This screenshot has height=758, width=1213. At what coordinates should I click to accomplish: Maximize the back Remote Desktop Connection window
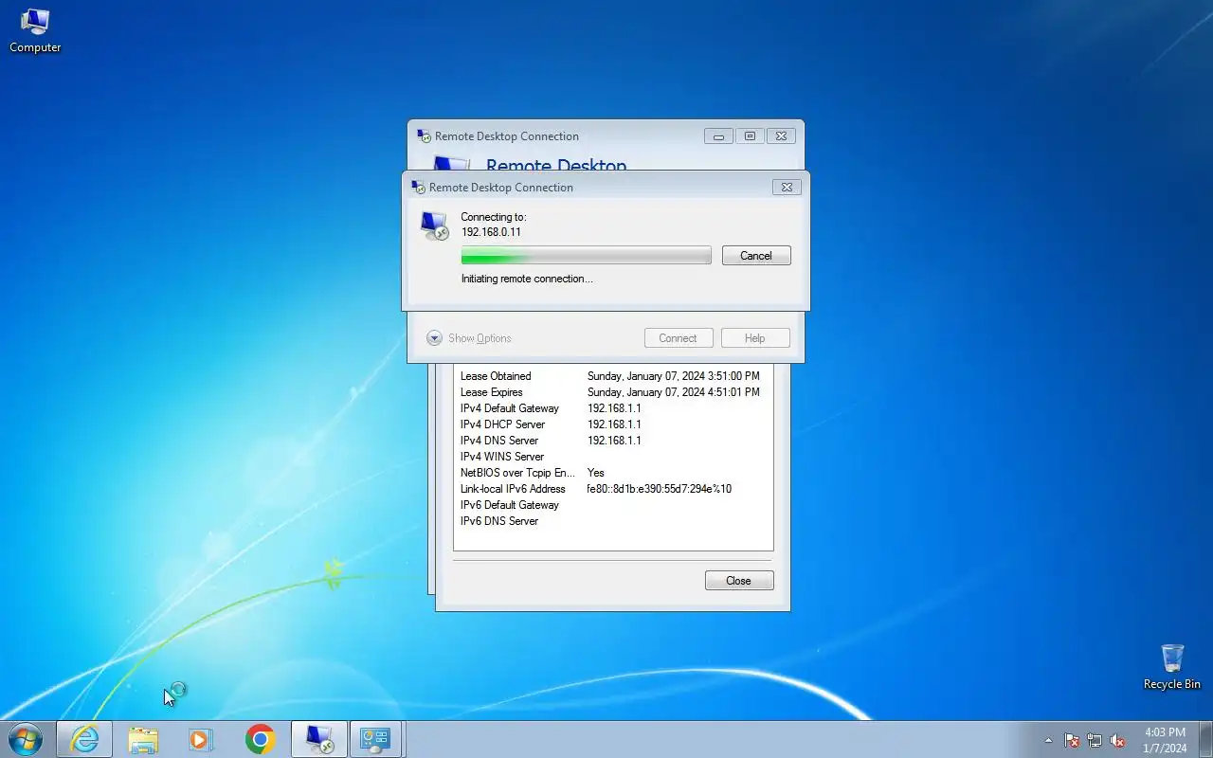[x=750, y=136]
